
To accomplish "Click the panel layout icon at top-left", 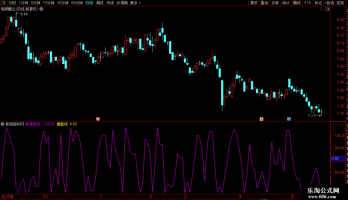I will pyautogui.click(x=3, y=3).
